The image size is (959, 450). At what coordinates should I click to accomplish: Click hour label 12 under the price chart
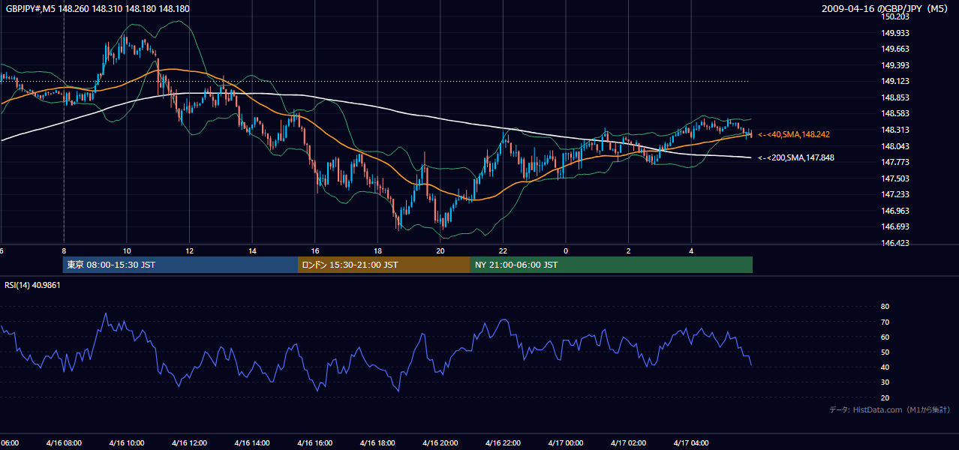[x=189, y=250]
